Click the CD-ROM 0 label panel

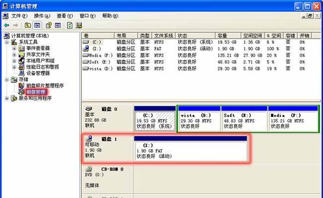107,178
